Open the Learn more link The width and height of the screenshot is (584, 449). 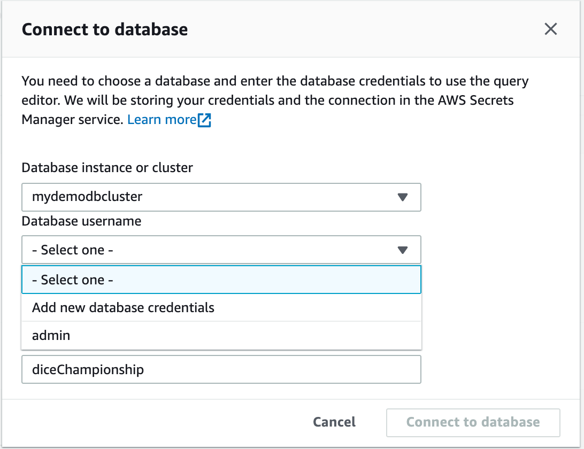click(162, 120)
